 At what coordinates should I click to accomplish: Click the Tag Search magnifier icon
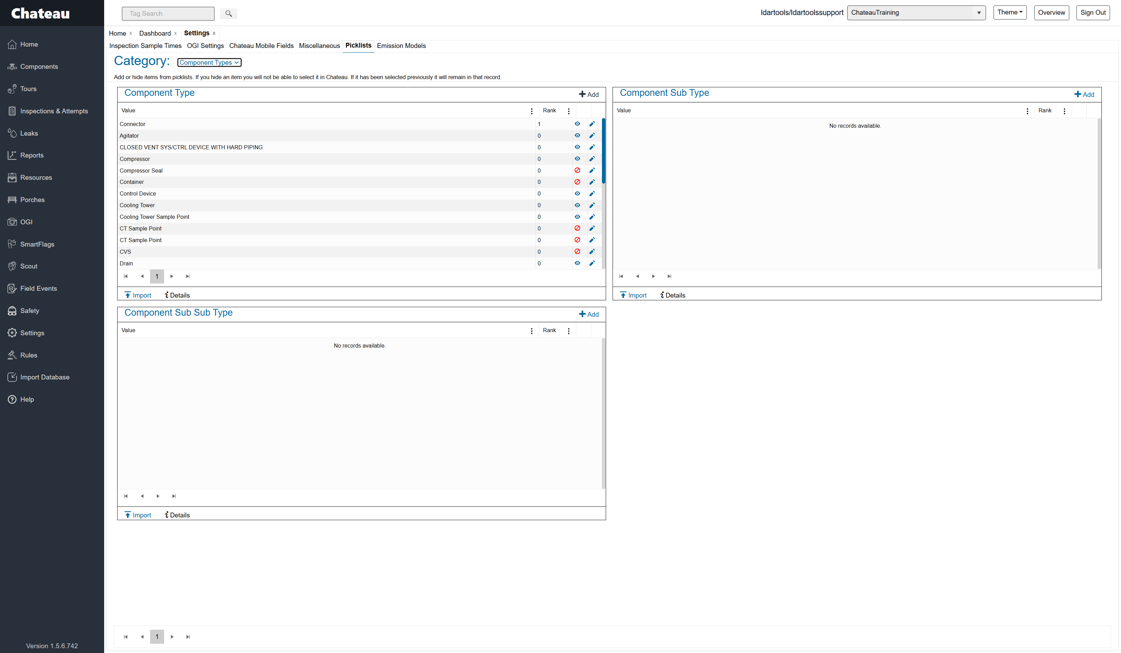pos(228,13)
